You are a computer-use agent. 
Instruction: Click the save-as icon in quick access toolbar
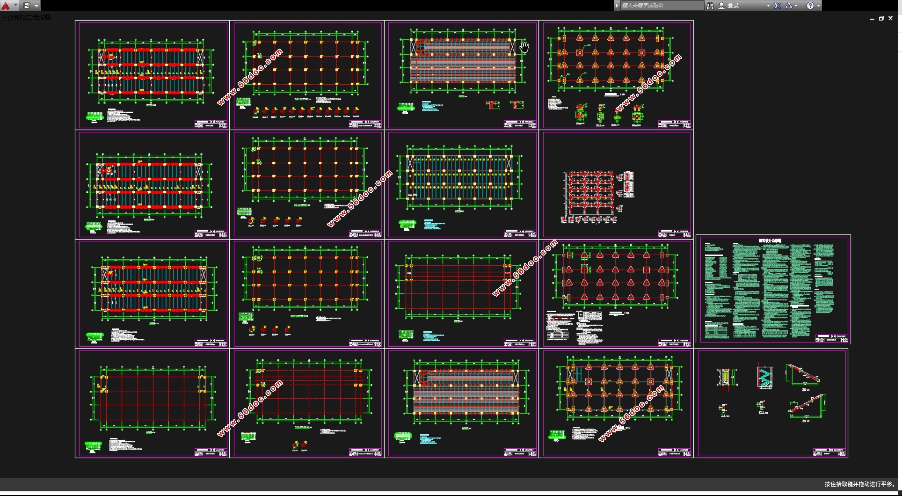point(27,6)
